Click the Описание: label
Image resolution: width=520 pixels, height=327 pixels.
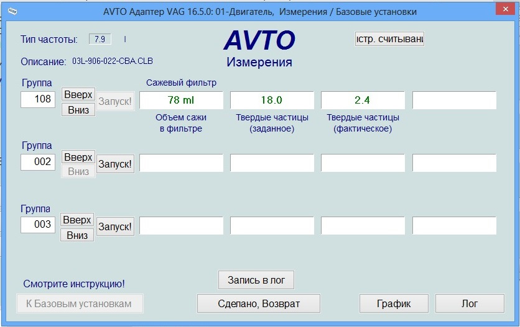(44, 62)
